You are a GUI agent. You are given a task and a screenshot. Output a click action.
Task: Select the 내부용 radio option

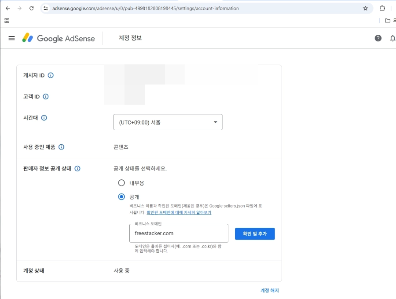click(x=121, y=182)
